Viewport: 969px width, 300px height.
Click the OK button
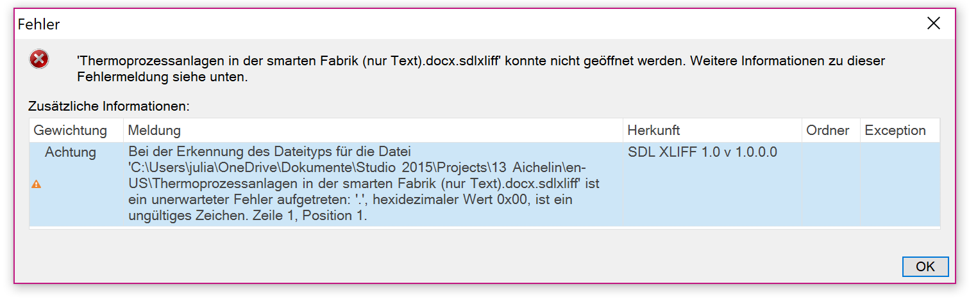tap(925, 267)
